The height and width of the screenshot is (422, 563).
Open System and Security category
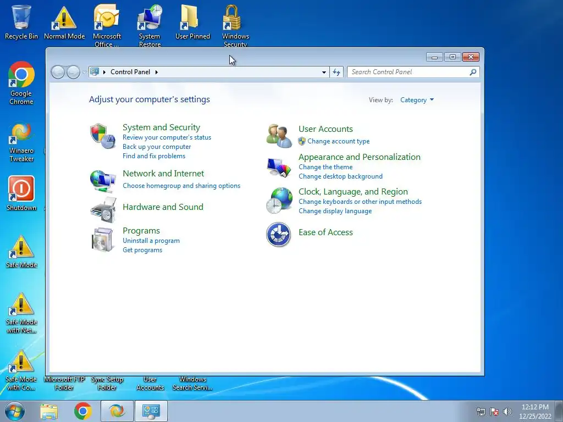[x=161, y=127]
